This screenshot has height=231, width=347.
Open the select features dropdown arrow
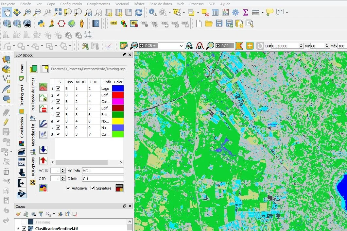pos(184,12)
